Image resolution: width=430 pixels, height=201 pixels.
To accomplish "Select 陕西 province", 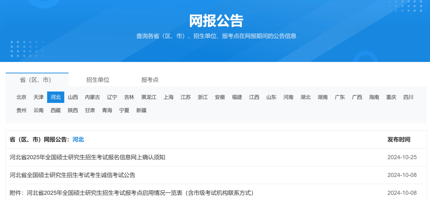I will (73, 110).
